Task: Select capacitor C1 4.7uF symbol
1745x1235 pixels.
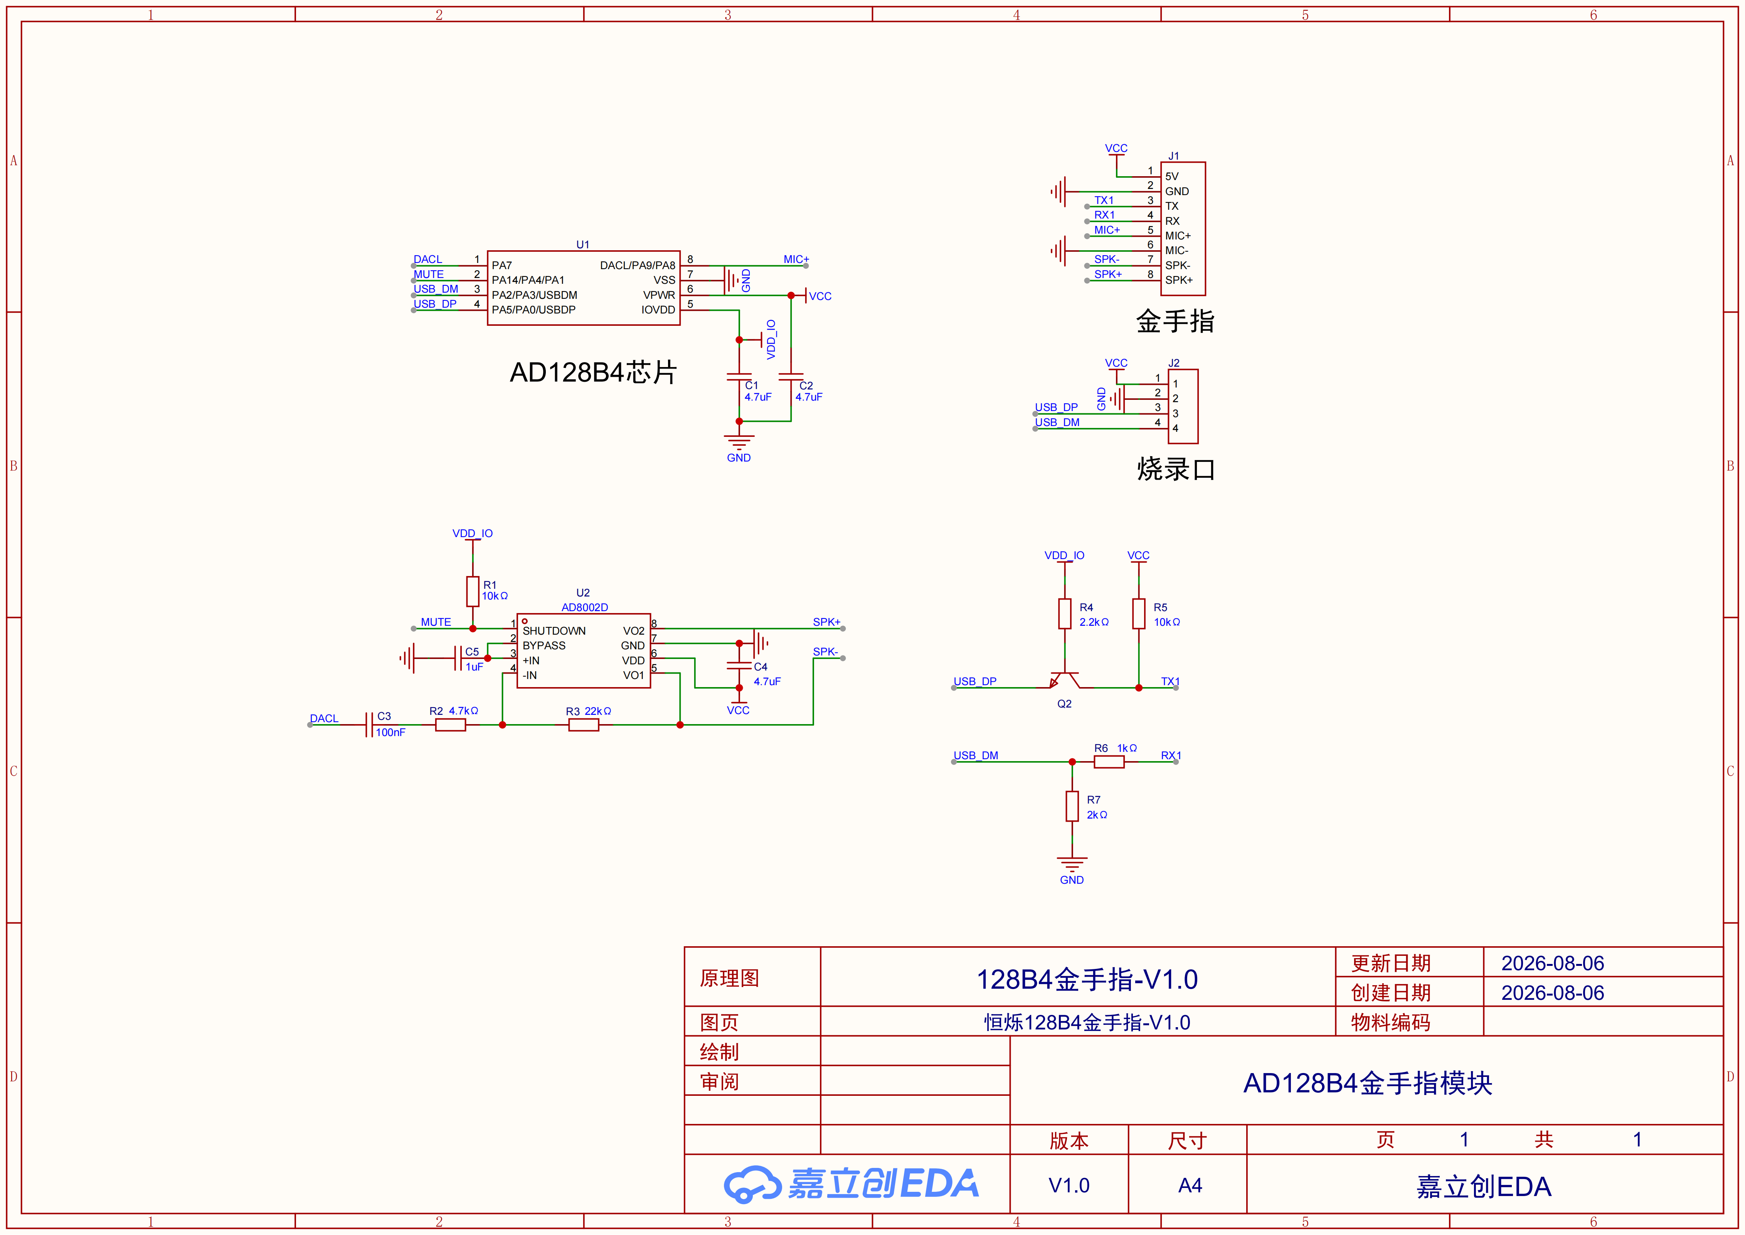Action: pos(739,376)
